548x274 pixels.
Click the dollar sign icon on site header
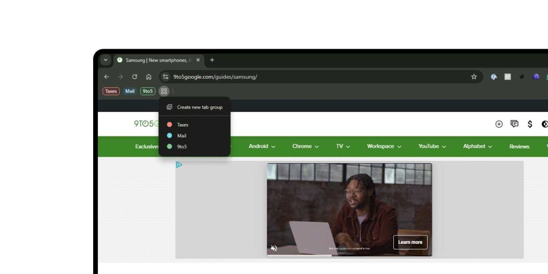[x=530, y=124]
